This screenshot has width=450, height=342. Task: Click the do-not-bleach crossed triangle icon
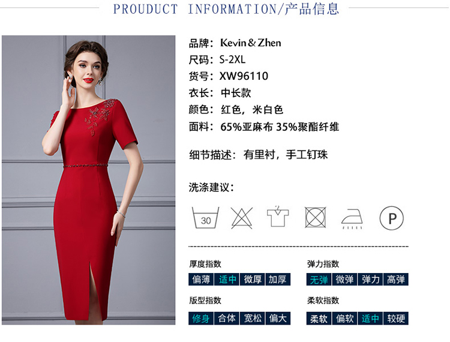(242, 218)
